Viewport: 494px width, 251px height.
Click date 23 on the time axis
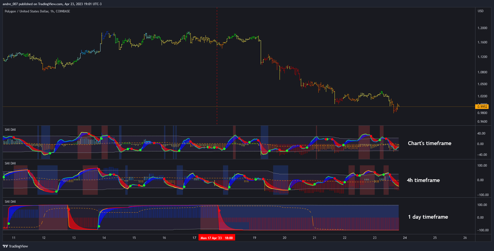(x=375, y=238)
